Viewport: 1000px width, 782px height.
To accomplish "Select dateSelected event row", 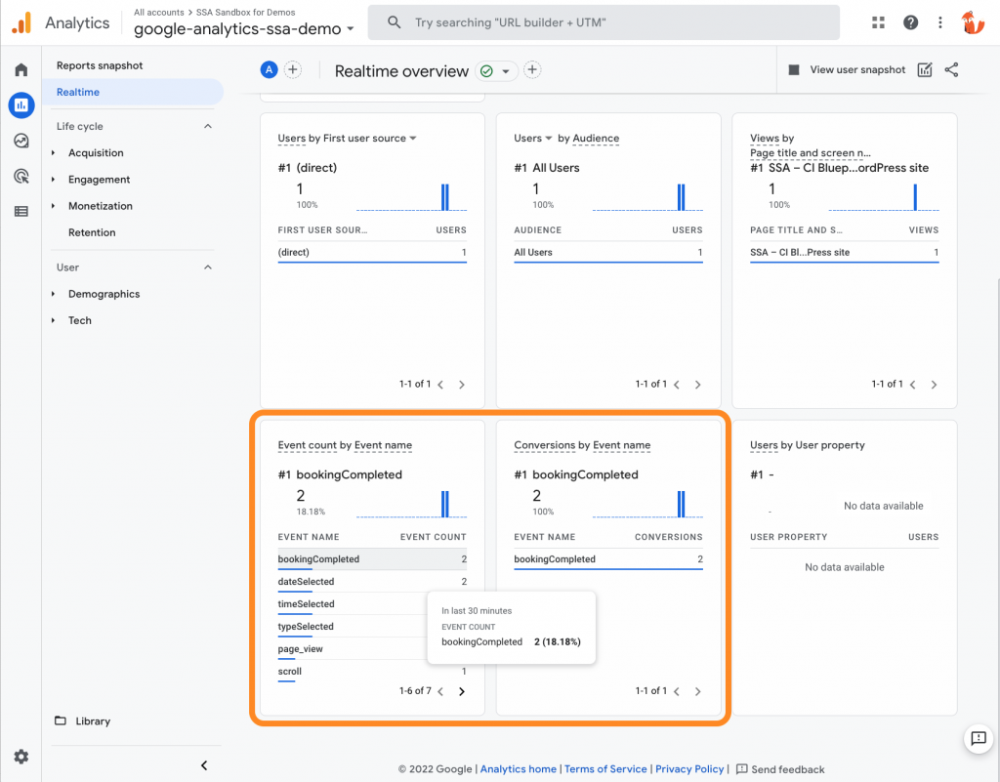I will tap(372, 581).
